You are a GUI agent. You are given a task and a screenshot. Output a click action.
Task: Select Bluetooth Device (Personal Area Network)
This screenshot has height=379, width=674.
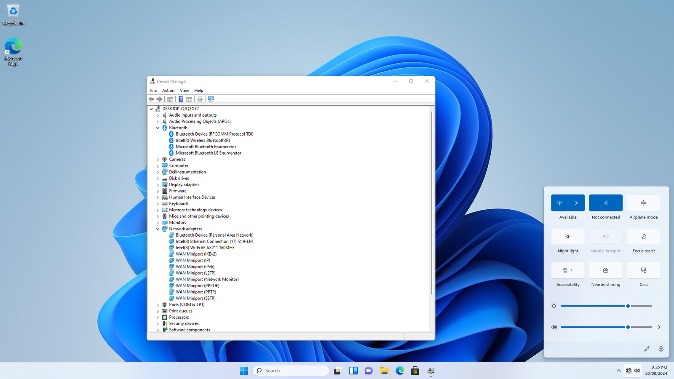coord(214,235)
